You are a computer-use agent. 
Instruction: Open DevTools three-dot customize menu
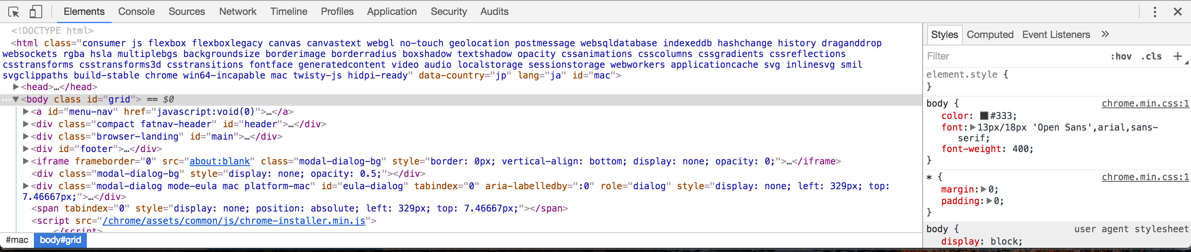pos(1155,12)
